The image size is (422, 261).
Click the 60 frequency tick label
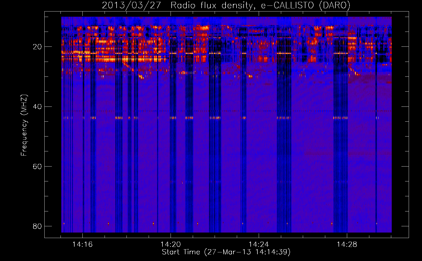(x=37, y=166)
